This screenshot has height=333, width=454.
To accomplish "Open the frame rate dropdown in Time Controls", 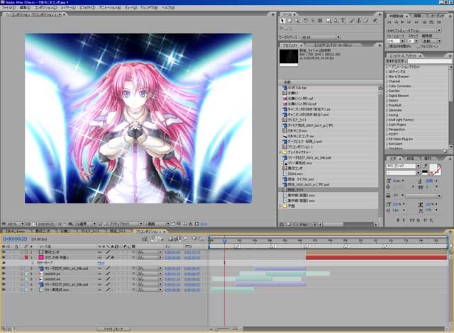I will click(402, 41).
